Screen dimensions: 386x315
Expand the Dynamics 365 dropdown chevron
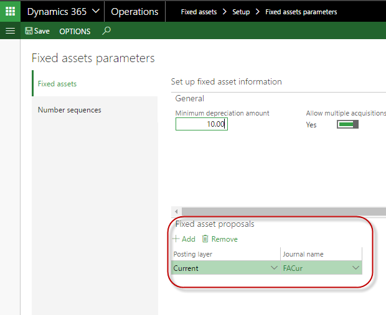[x=96, y=11]
